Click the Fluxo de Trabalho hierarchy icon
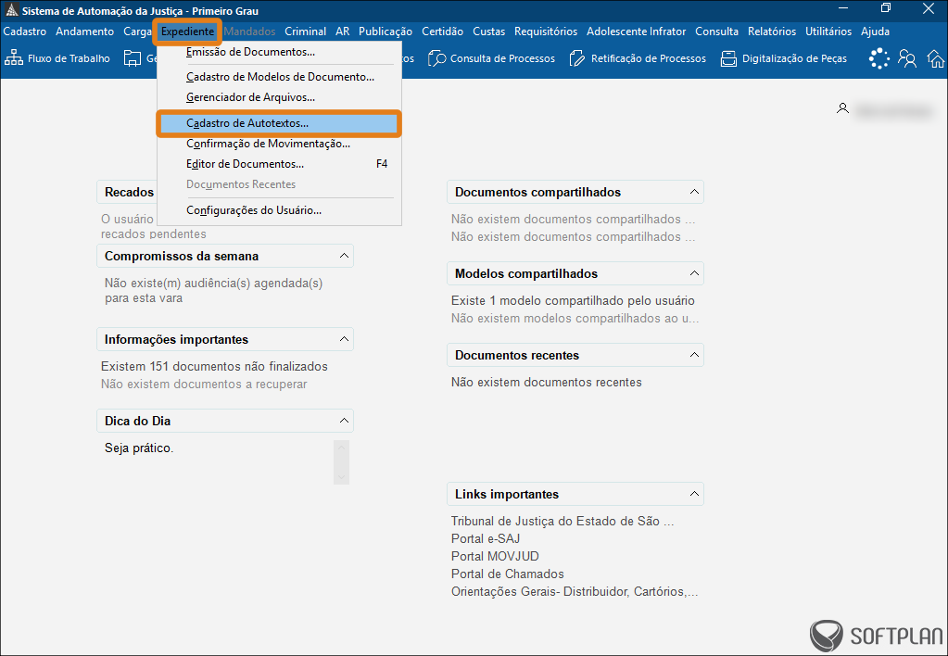The image size is (948, 656). 13,58
